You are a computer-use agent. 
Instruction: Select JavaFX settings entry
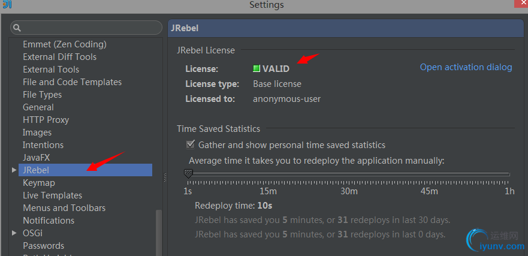click(36, 157)
